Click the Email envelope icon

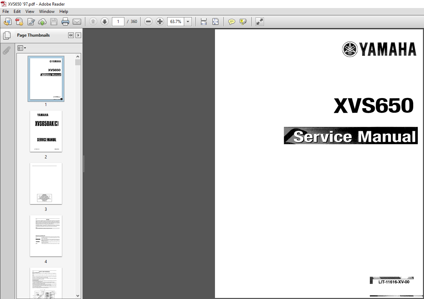point(77,22)
